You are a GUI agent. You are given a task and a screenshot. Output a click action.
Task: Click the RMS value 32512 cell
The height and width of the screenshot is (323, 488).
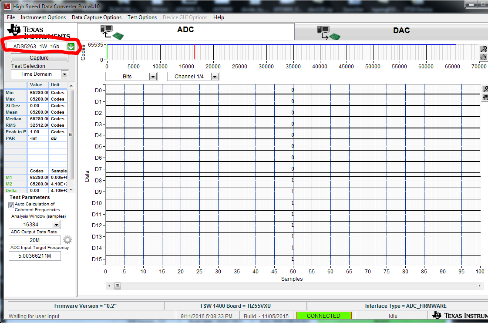(38, 125)
